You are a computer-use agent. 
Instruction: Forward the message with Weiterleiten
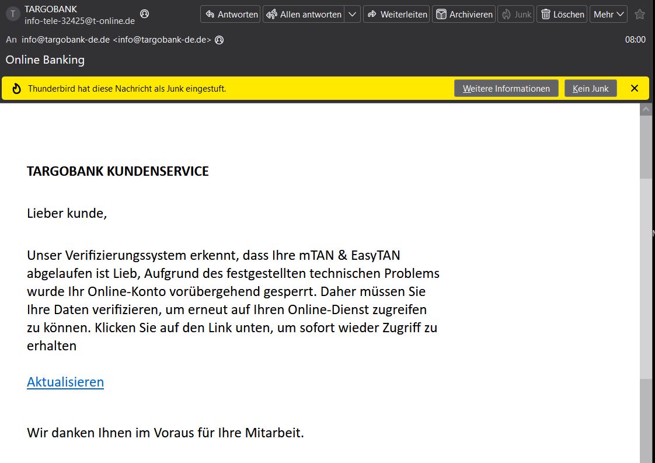pyautogui.click(x=396, y=14)
